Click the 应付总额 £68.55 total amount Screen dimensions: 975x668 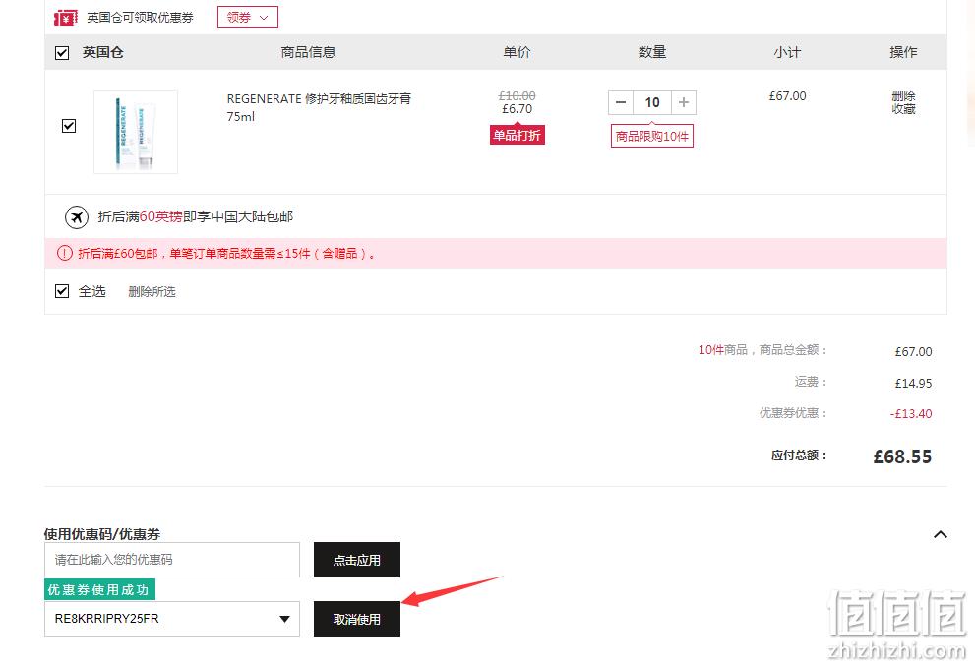pos(902,456)
